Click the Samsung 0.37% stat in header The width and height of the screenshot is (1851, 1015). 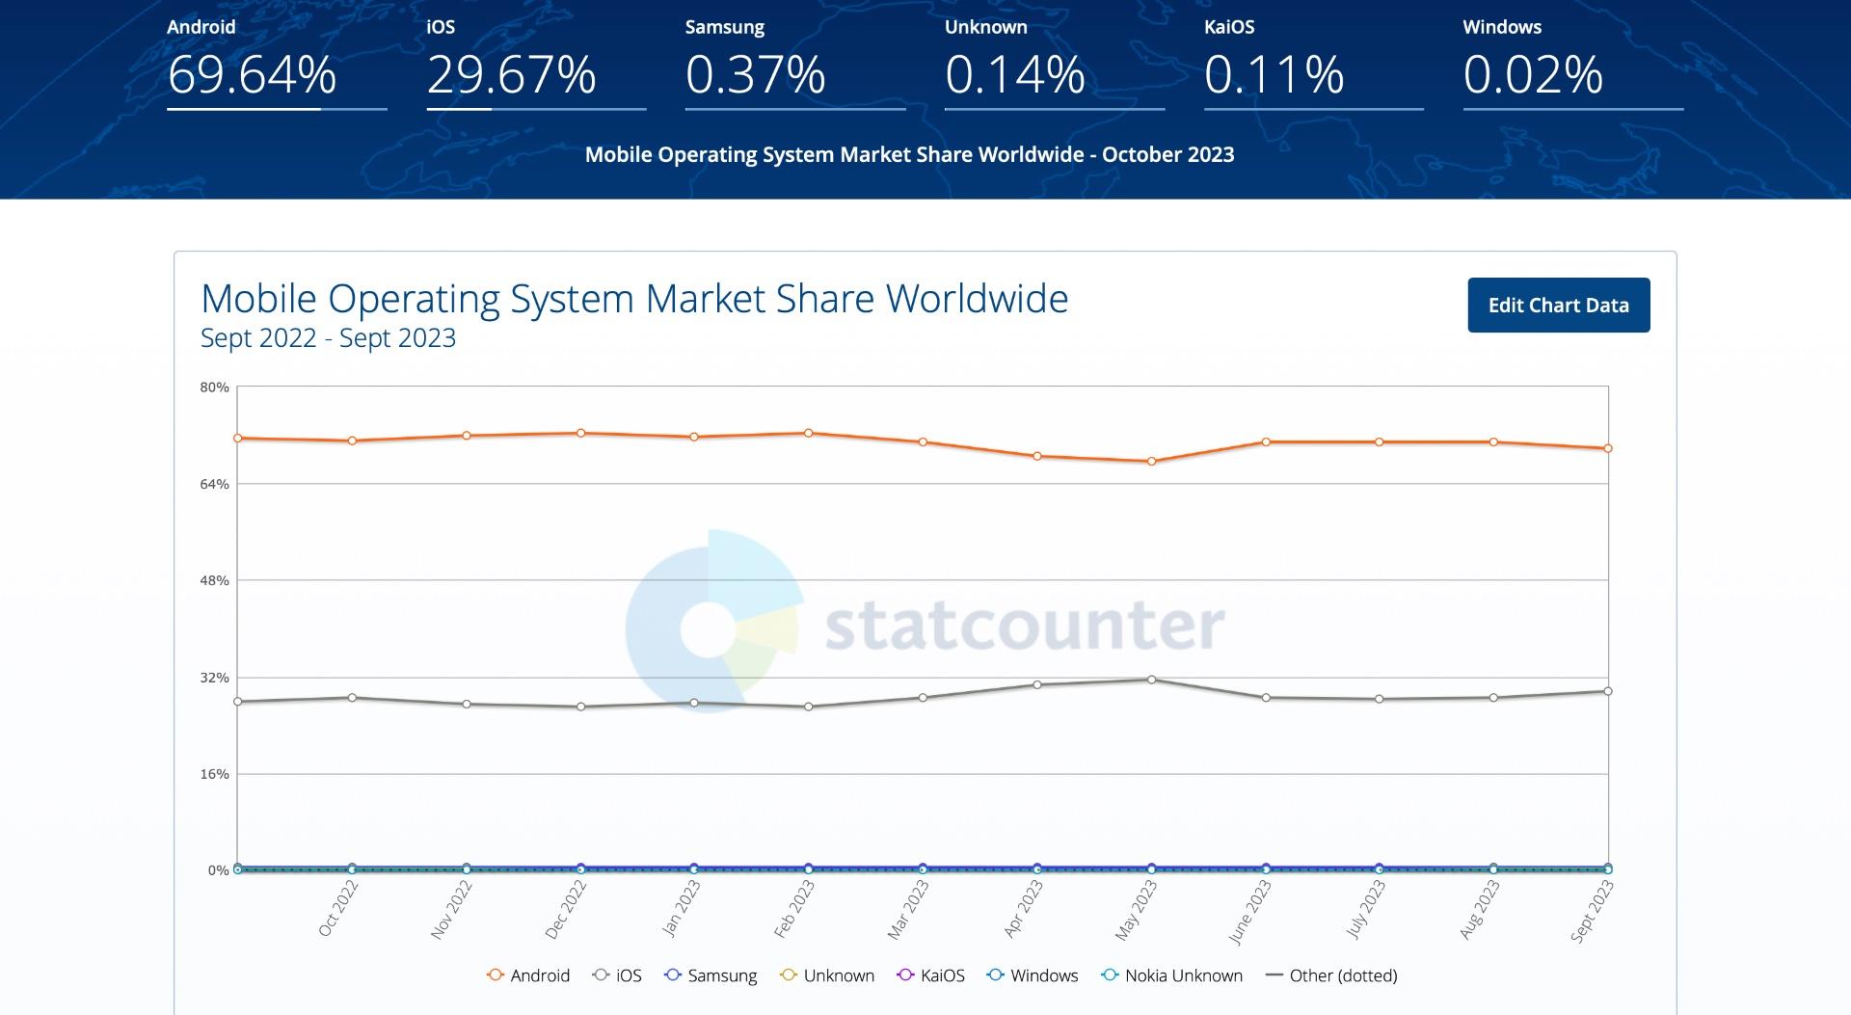(x=795, y=64)
